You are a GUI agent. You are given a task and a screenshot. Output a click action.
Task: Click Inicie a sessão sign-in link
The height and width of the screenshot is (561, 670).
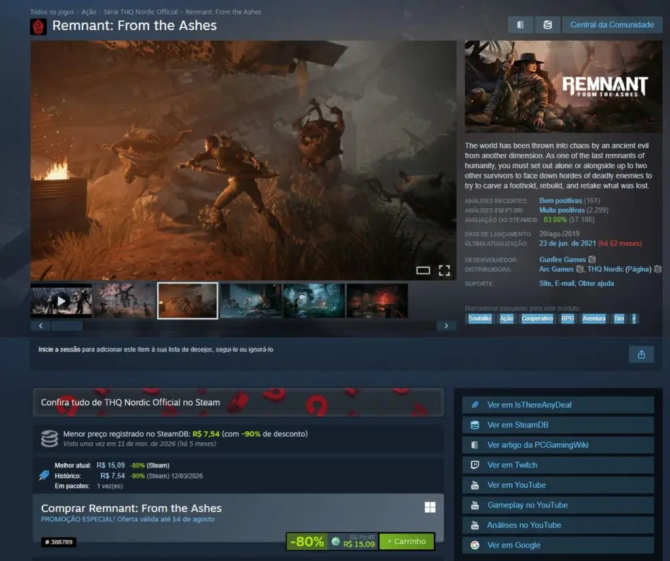pyautogui.click(x=60, y=350)
